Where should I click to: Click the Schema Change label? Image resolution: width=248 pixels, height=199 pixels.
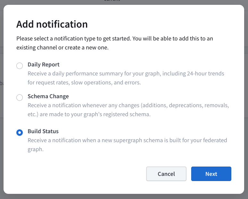point(48,96)
